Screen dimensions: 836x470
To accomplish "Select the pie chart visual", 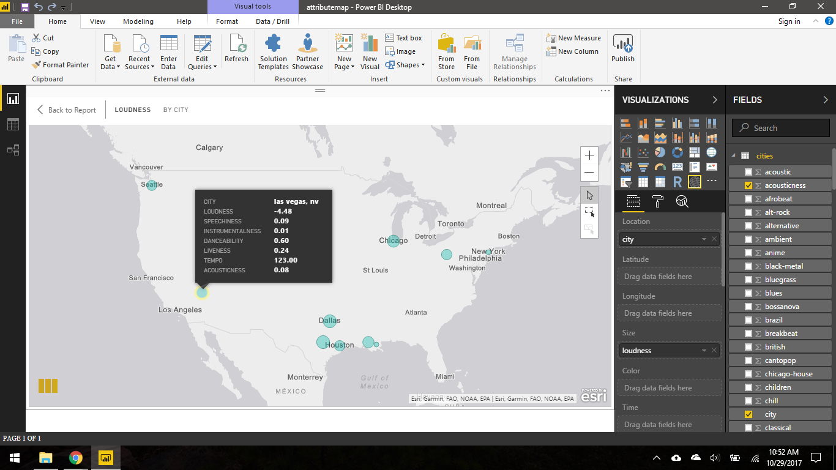I will [660, 152].
